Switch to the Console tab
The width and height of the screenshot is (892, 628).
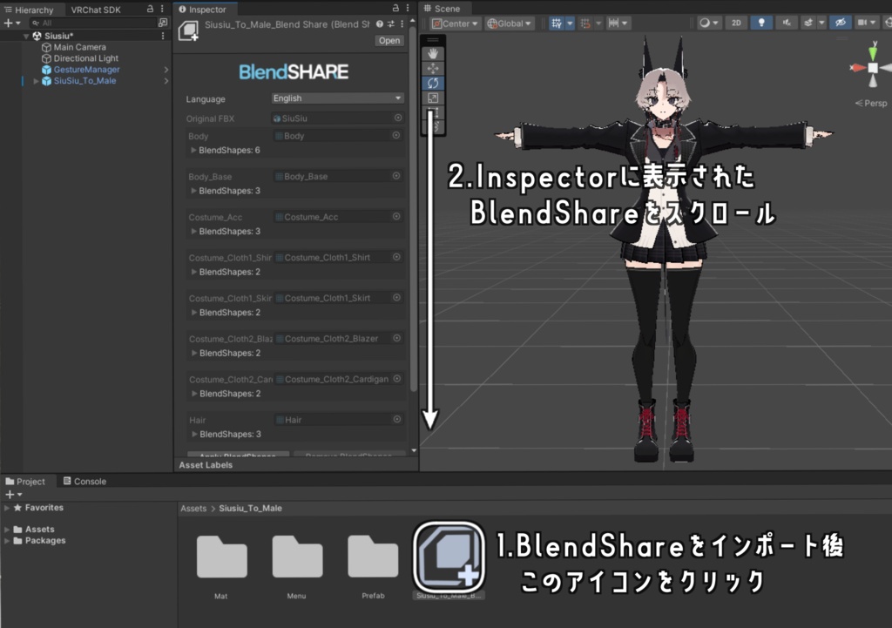pos(84,482)
